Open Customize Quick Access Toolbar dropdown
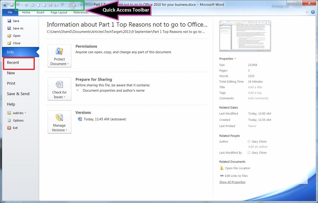Image resolution: width=318 pixels, height=203 pixels. [x=81, y=5]
